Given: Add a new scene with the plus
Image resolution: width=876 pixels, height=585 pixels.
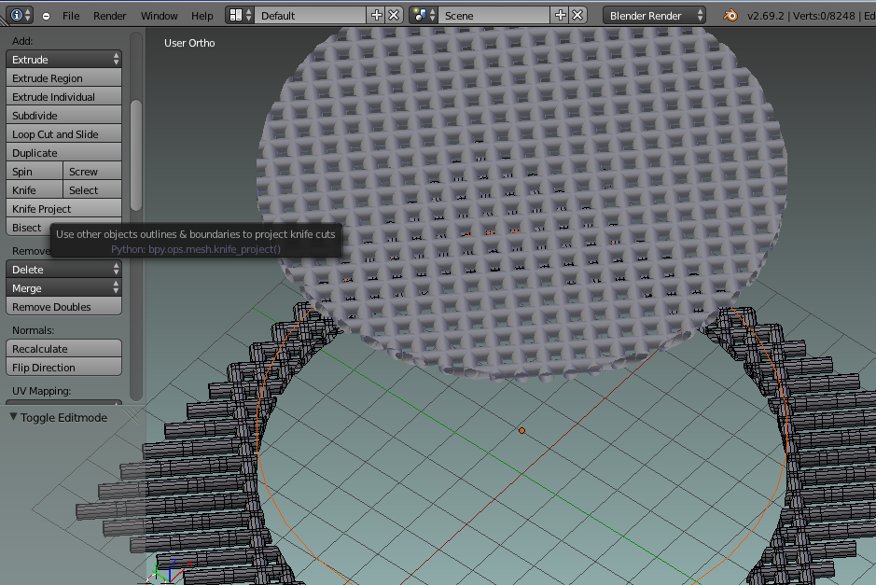Looking at the screenshot, I should [x=561, y=15].
